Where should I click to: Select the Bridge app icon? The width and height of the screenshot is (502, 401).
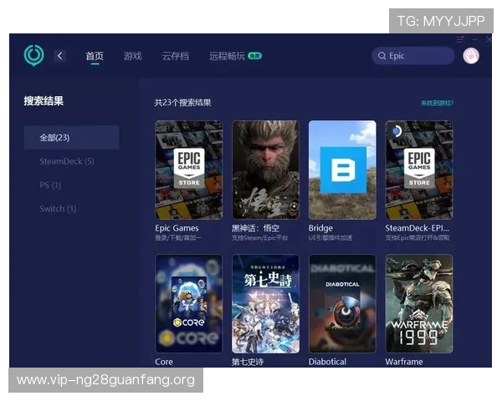pos(342,170)
